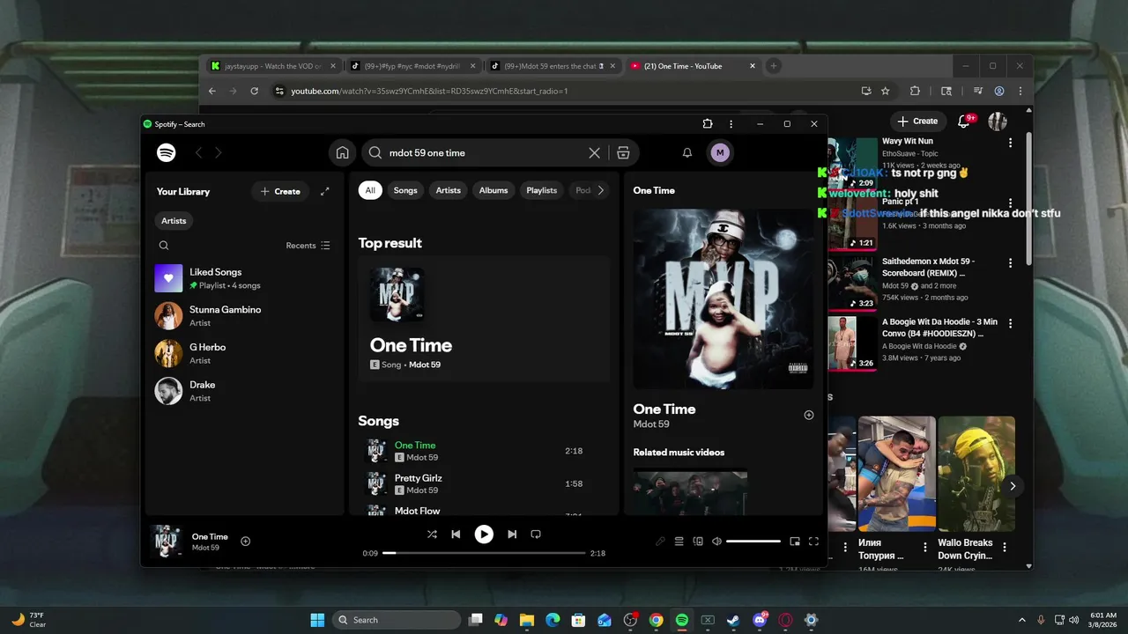This screenshot has height=634, width=1128.
Task: Select the All search filter tab
Action: point(370,190)
